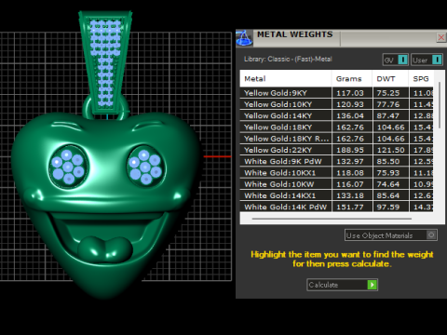
Task: Click the Library: Classic - (Fast)-Metal label
Action: tap(288, 59)
